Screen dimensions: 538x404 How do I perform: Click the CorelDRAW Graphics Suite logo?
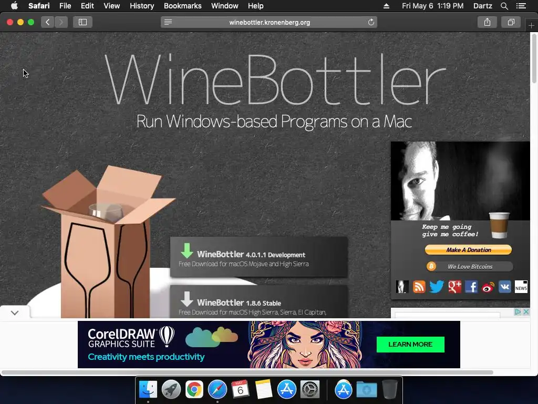tap(131, 337)
